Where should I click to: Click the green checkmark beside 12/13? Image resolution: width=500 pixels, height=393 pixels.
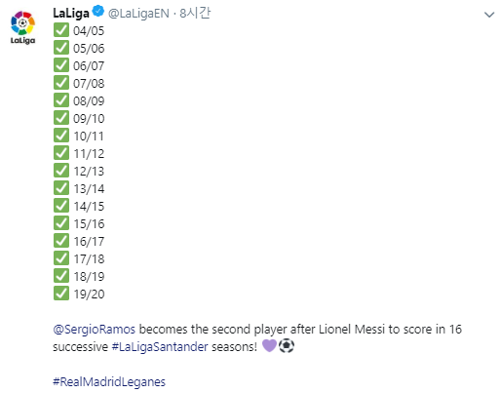pyautogui.click(x=61, y=171)
